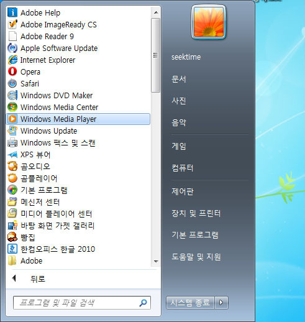The height and width of the screenshot is (322, 305).
Task: Launch Windows Media Player icon
Action: tap(12, 119)
